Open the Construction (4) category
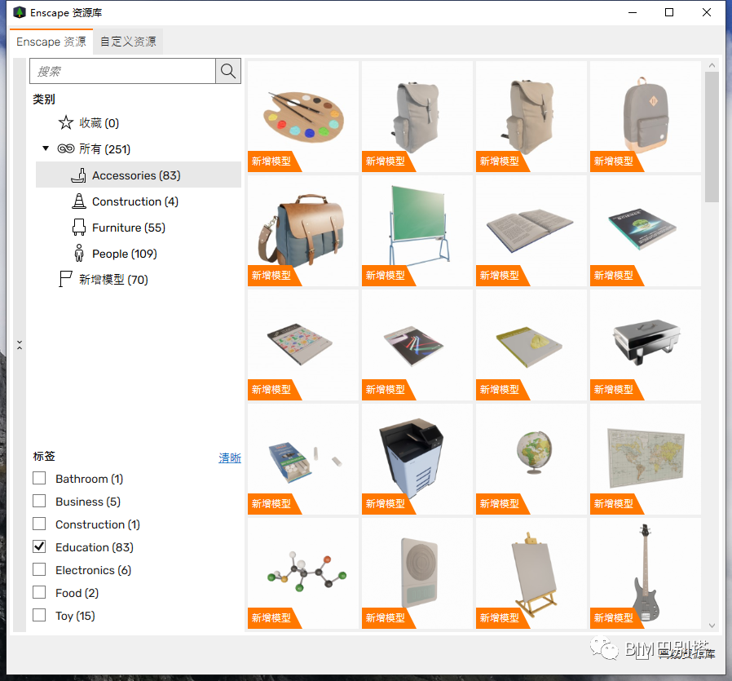This screenshot has height=681, width=732. click(x=135, y=201)
